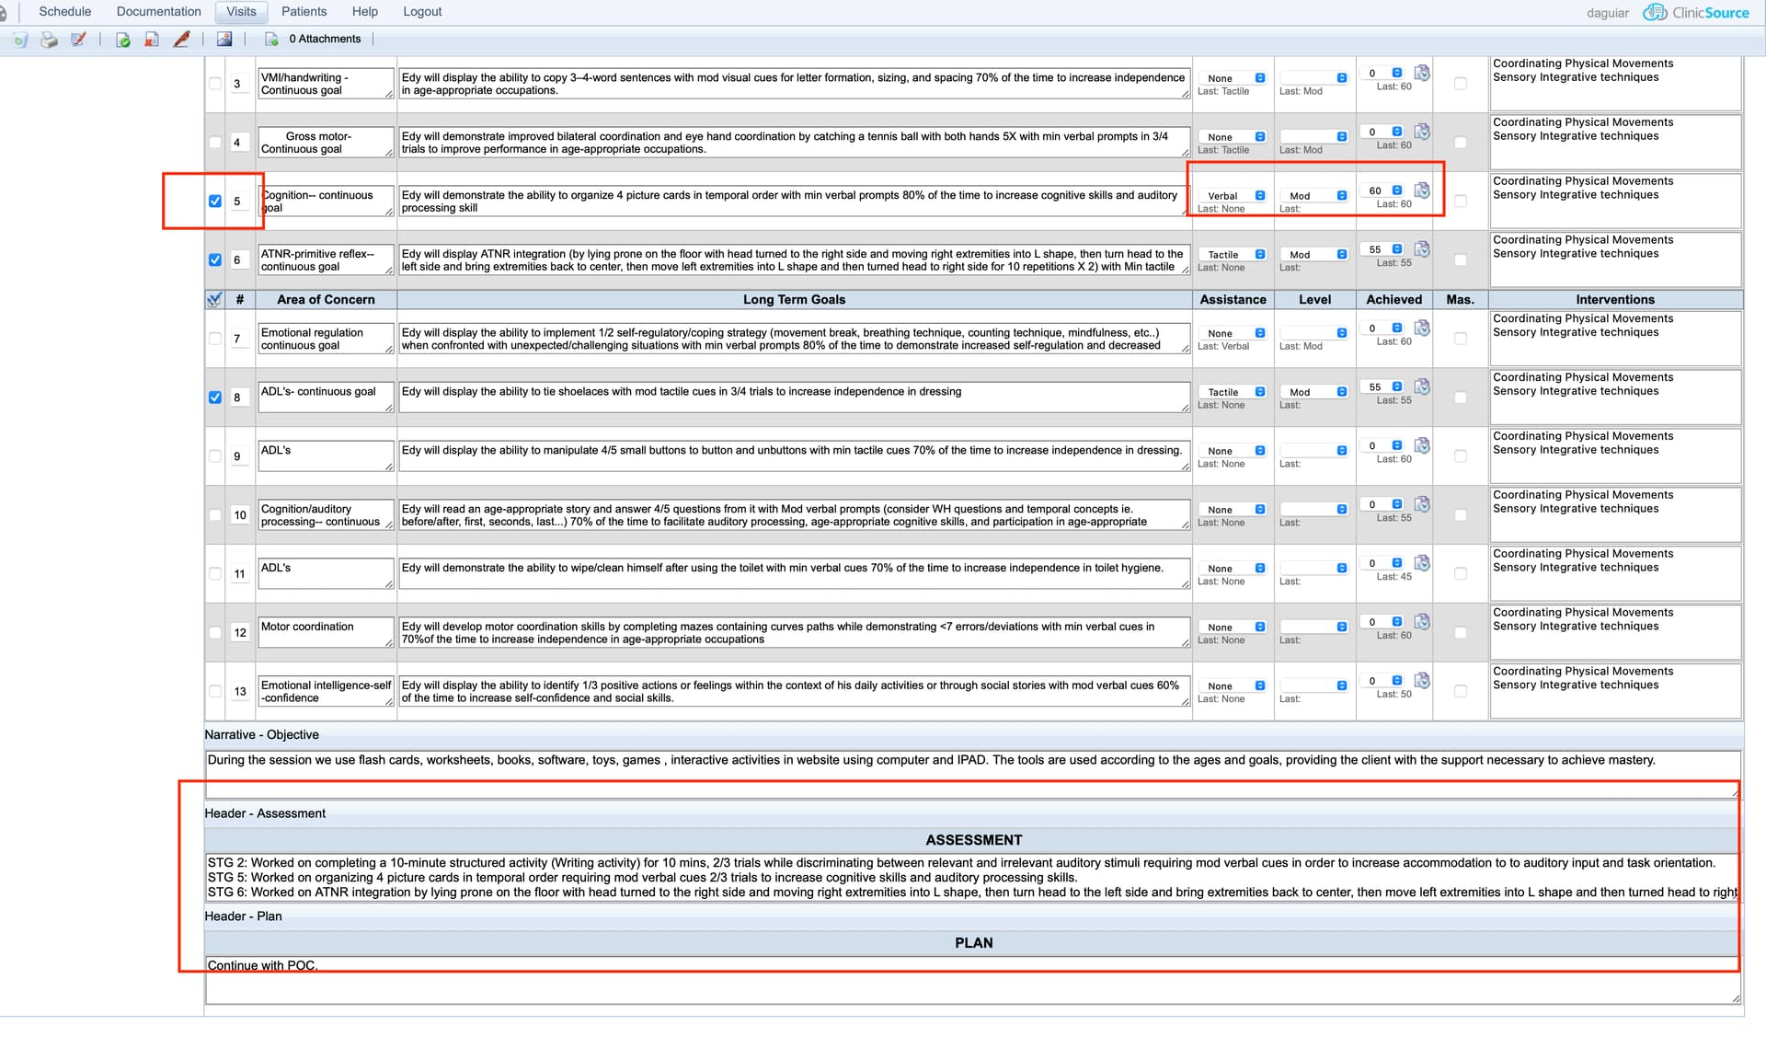Click the picture image icon in toolbar
Viewport: 1766px width, 1037px height.
point(224,40)
